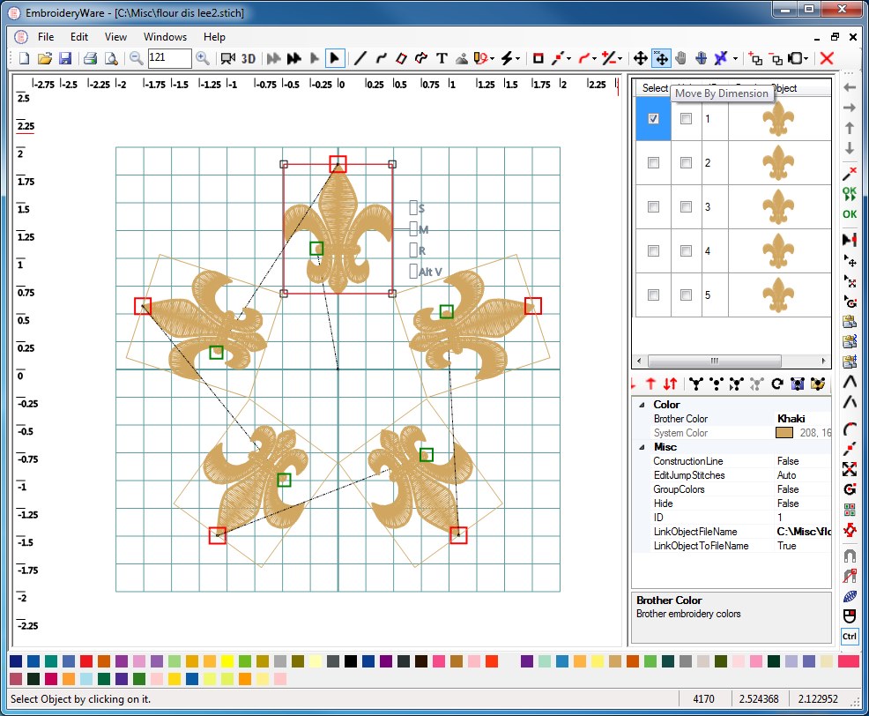Image resolution: width=869 pixels, height=716 pixels.
Task: Check the Select checkbox for object 3
Action: (653, 207)
